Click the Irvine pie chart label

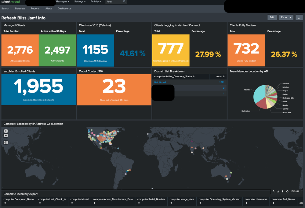point(285,101)
